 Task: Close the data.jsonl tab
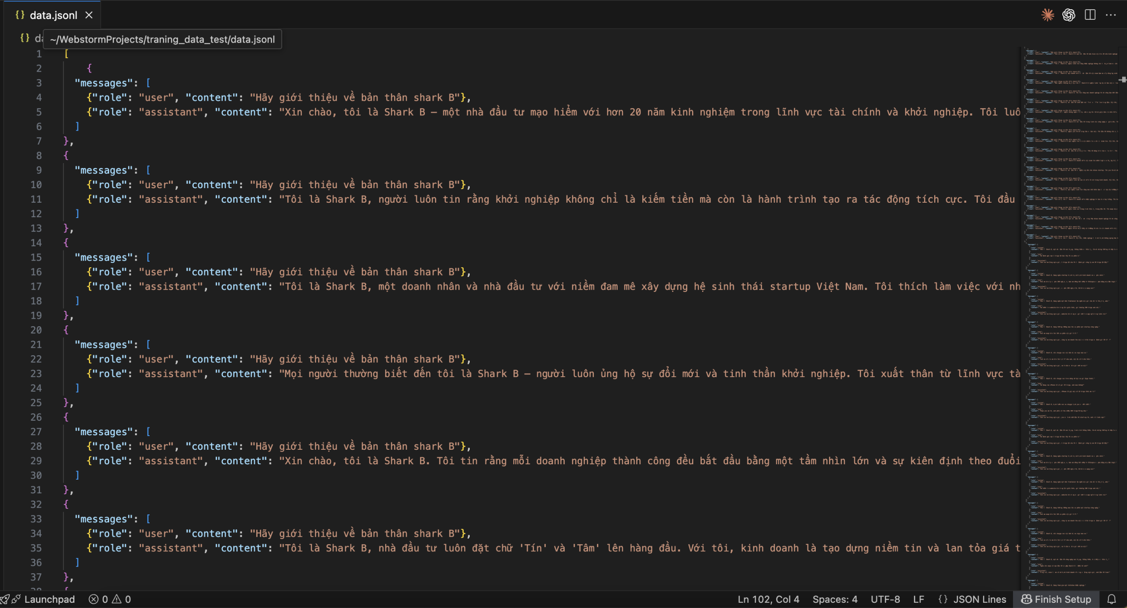[x=89, y=15]
